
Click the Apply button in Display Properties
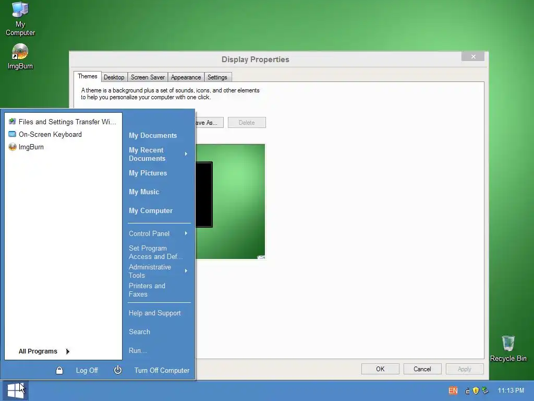tap(465, 369)
